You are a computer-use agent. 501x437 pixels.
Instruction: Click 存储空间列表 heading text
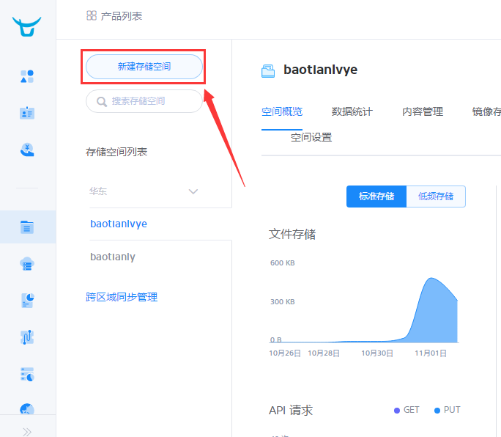(116, 152)
